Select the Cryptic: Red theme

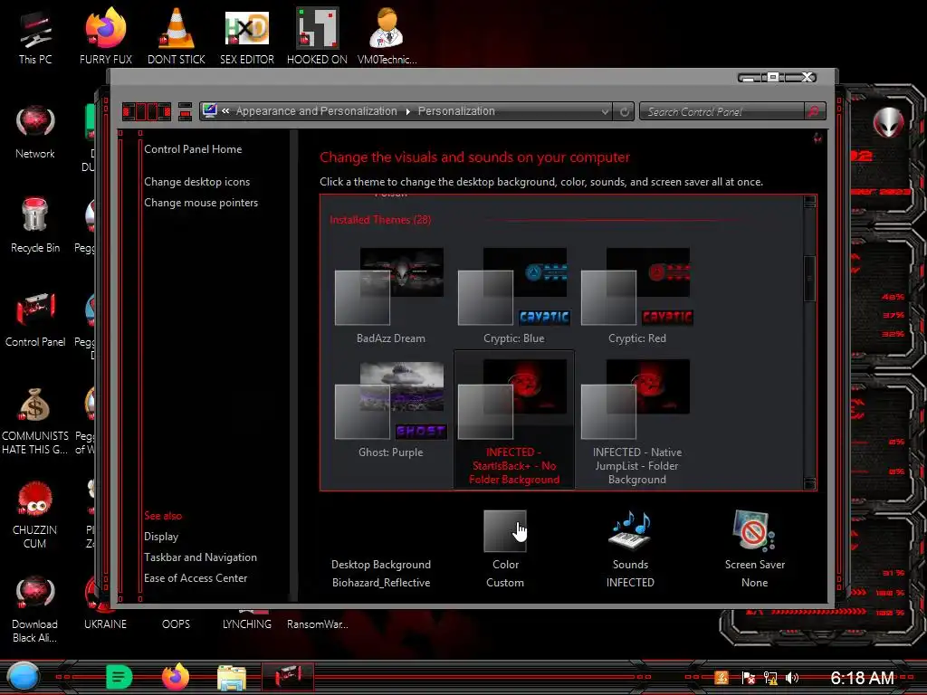pyautogui.click(x=636, y=296)
